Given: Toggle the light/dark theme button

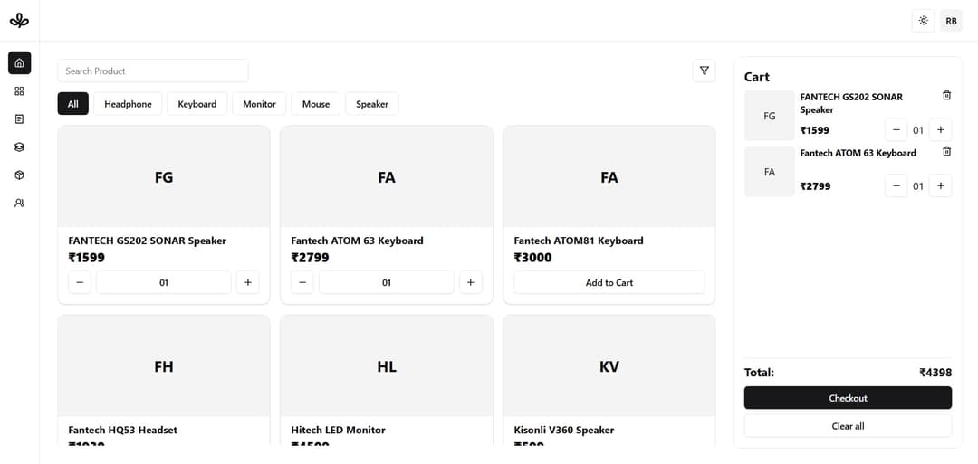Looking at the screenshot, I should tap(923, 21).
